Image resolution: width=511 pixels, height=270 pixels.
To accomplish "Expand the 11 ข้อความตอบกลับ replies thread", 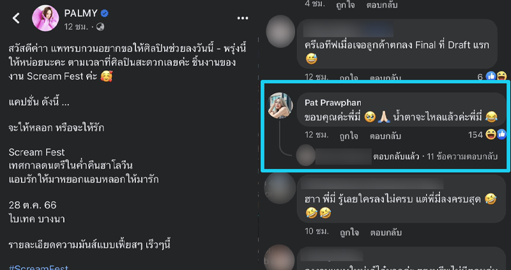I will pos(462,156).
